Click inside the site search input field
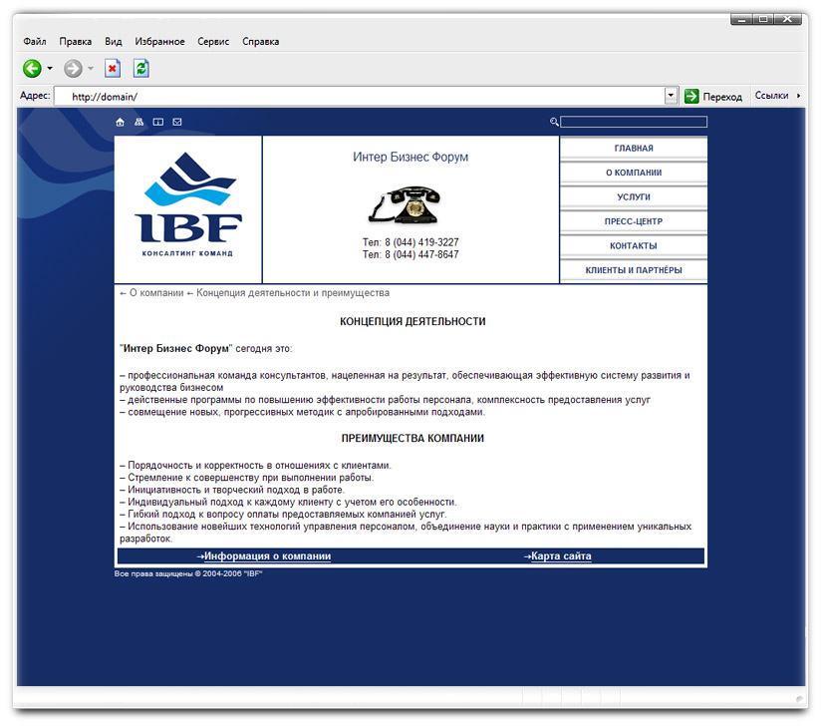 635,121
